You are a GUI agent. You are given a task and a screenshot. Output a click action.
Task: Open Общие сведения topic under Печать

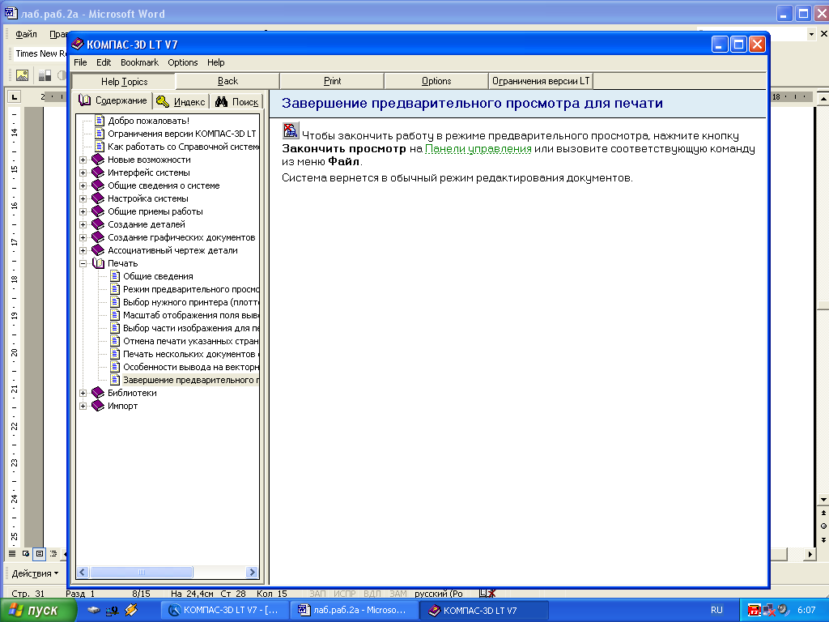158,277
